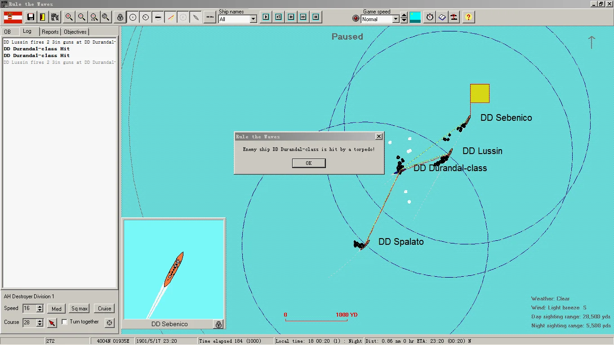This screenshot has height=345, width=614.
Task: Select the yellow objective square on map
Action: click(480, 93)
